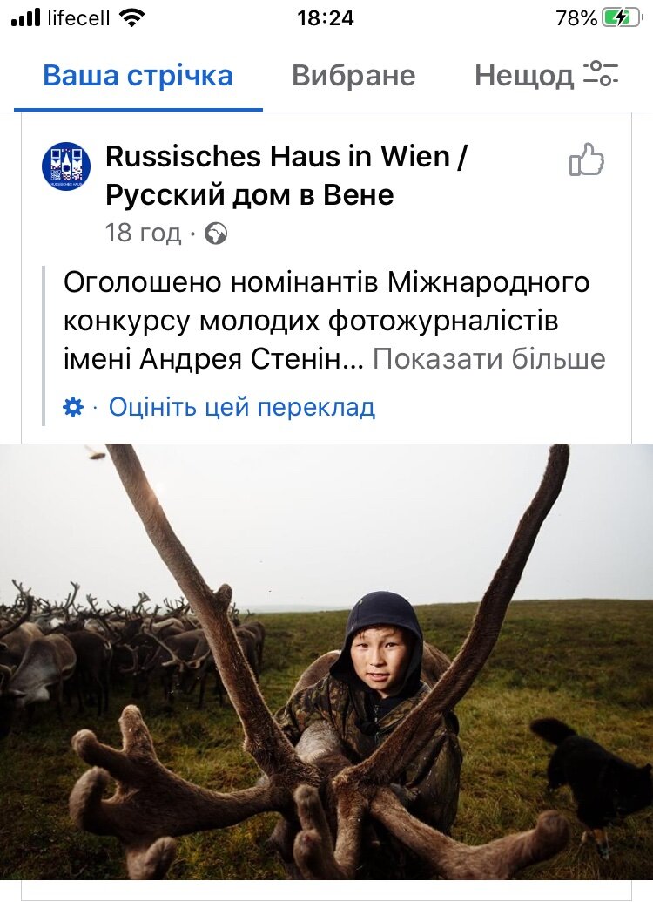Tap the battery charging indicator
The width and height of the screenshot is (653, 902).
pyautogui.click(x=622, y=17)
